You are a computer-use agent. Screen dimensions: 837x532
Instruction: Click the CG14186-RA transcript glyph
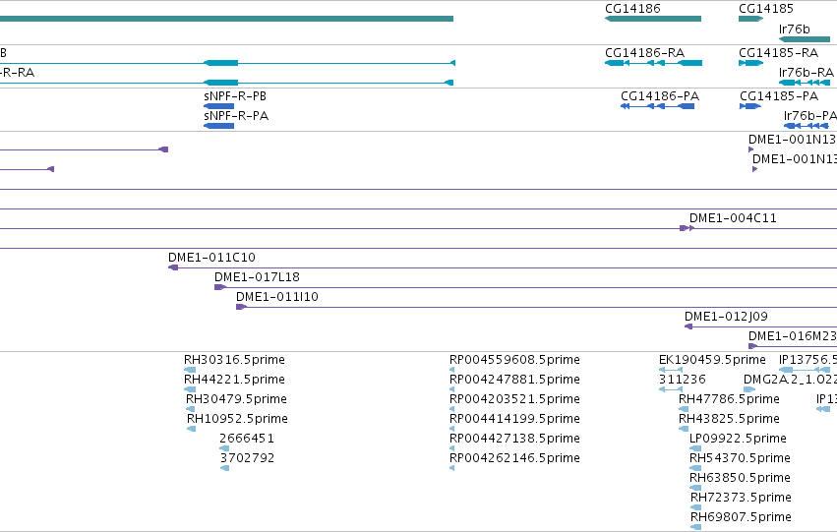[653, 63]
